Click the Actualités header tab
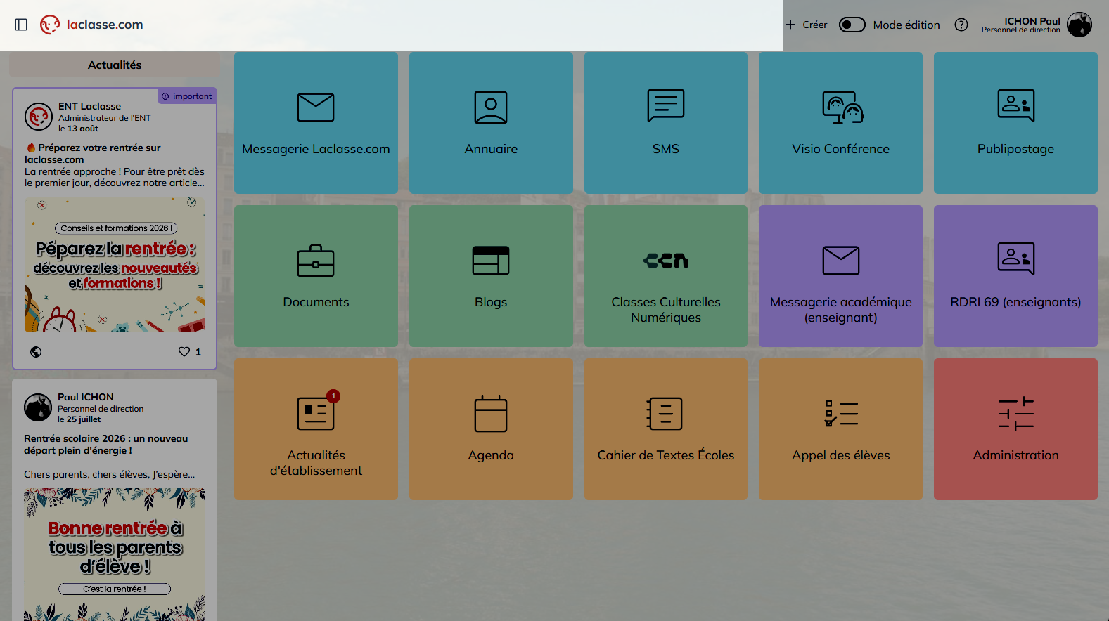Image resolution: width=1109 pixels, height=621 pixels. tap(115, 65)
